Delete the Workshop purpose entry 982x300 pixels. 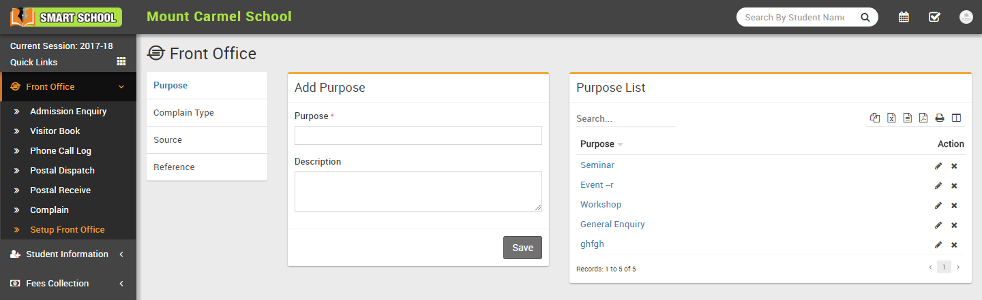(x=954, y=205)
